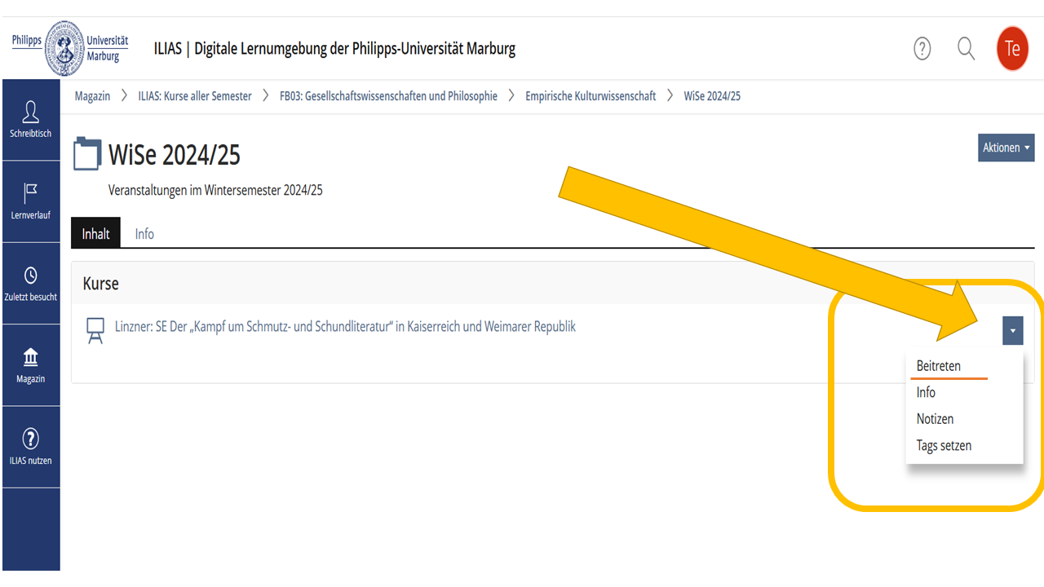The image size is (1044, 587).
Task: Click the search magnifier icon
Action: tap(966, 49)
